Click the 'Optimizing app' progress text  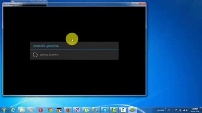pos(49,55)
